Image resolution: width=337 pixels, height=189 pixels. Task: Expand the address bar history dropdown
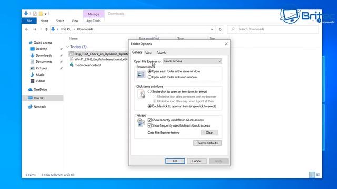point(212,29)
